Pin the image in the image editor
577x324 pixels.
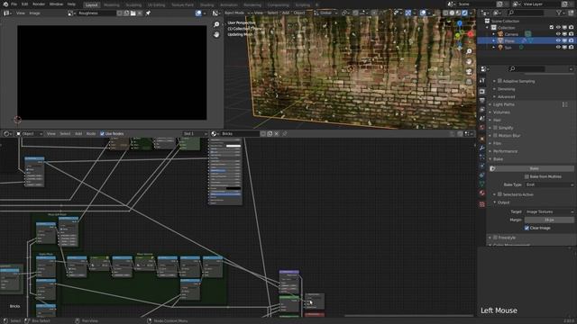tap(148, 13)
